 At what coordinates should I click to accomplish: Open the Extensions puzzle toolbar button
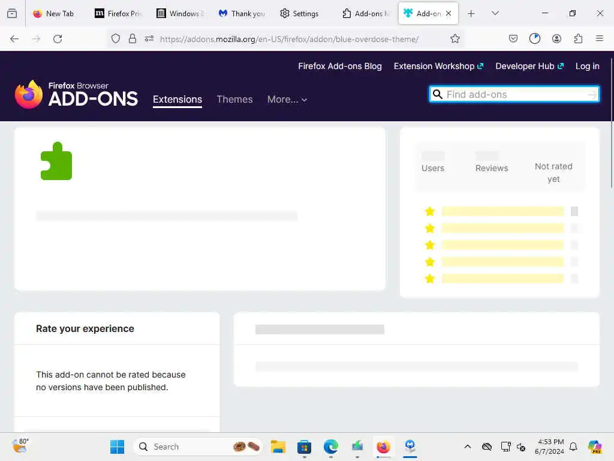tap(578, 38)
